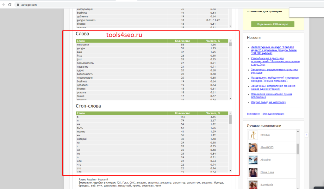Click Alen4ik555's avatar photo
This screenshot has width=324, height=189.
253,148
